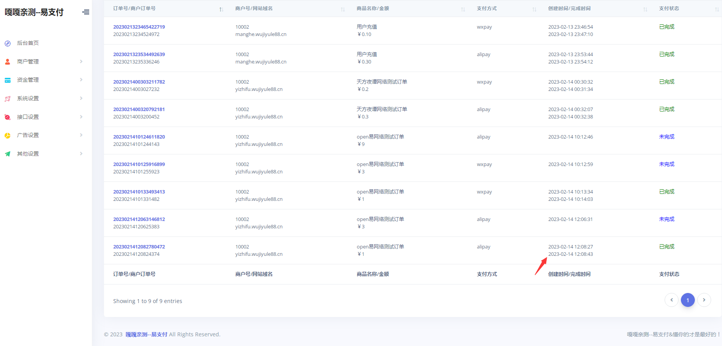Screen dimensions: 722x346
Task: Click the 接口设置 red icon
Action: pyautogui.click(x=8, y=117)
